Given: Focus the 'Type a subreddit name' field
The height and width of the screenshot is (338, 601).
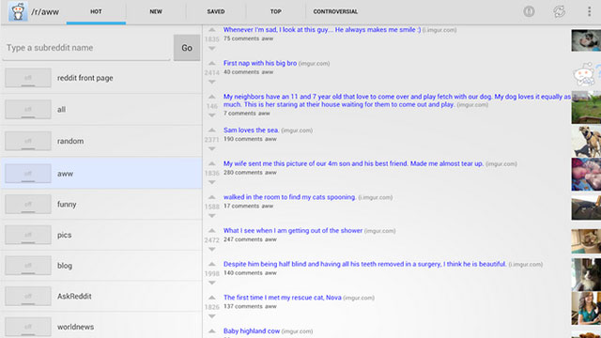Looking at the screenshot, I should (86, 48).
